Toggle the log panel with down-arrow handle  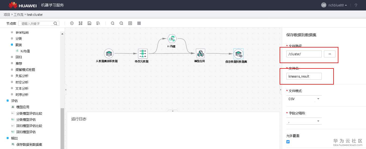coord(173,111)
